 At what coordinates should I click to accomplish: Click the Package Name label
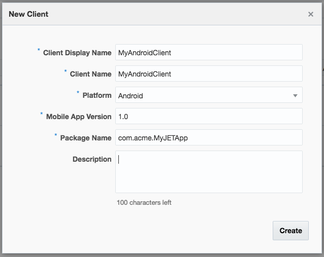click(x=86, y=138)
